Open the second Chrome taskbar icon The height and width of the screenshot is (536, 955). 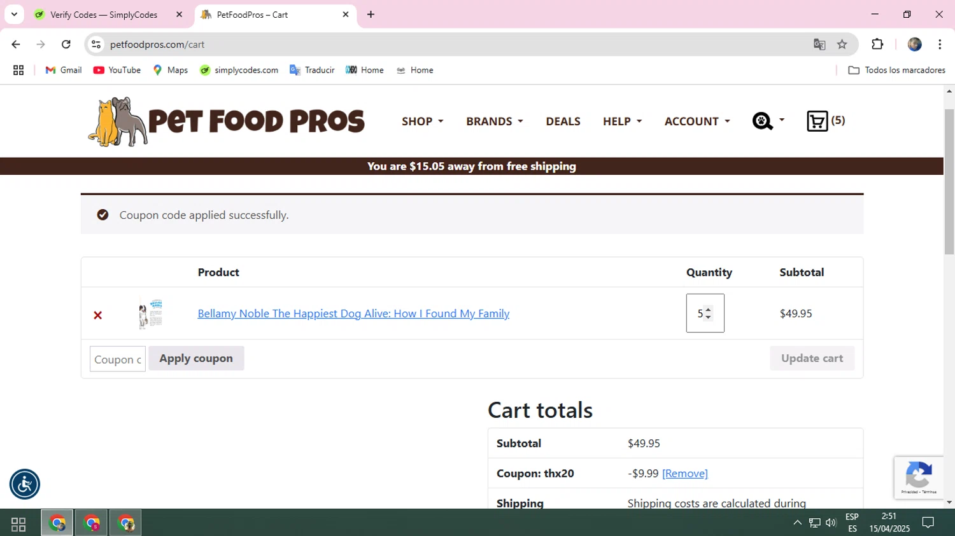tap(92, 523)
